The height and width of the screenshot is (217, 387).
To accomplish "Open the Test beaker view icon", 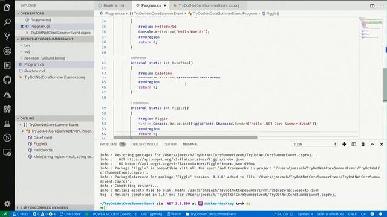I will pyautogui.click(x=7, y=124).
